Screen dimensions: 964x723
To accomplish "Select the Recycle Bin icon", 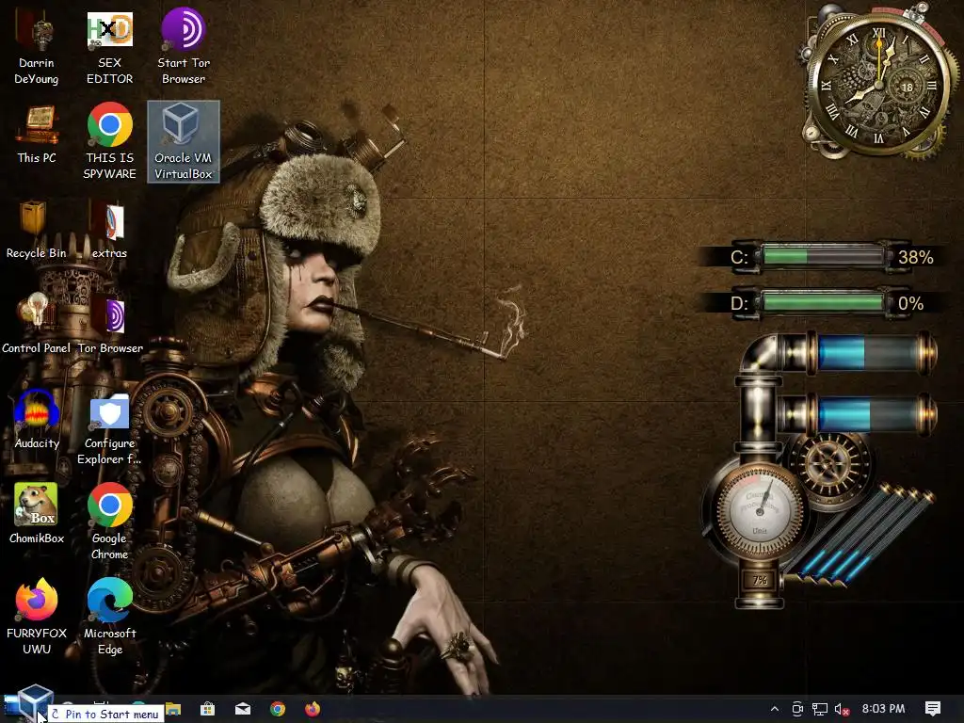I will coord(37,230).
